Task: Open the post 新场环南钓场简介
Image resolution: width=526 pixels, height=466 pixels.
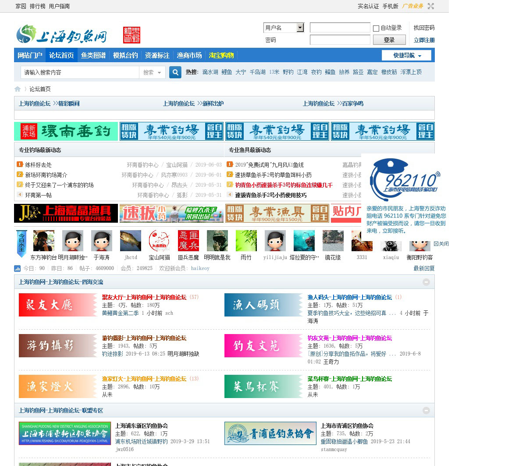Action: [46, 175]
